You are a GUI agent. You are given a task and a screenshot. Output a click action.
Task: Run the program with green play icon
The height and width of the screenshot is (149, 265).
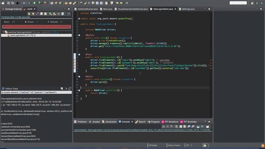(34, 3)
